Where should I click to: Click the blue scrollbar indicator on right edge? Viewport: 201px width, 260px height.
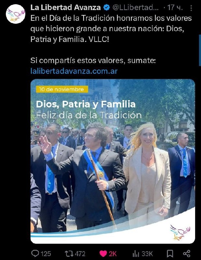[200, 50]
